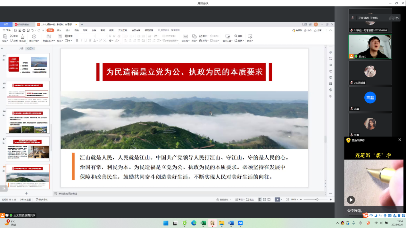Image resolution: width=406 pixels, height=228 pixels.
Task: Toggle the 备注 notes pane in status bar
Action: [238, 200]
